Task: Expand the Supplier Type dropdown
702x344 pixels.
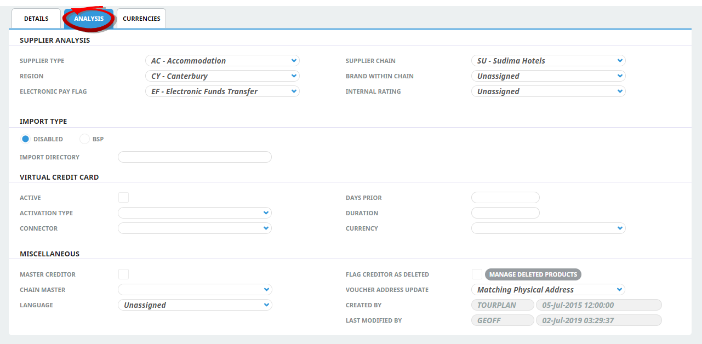Action: 222,61
